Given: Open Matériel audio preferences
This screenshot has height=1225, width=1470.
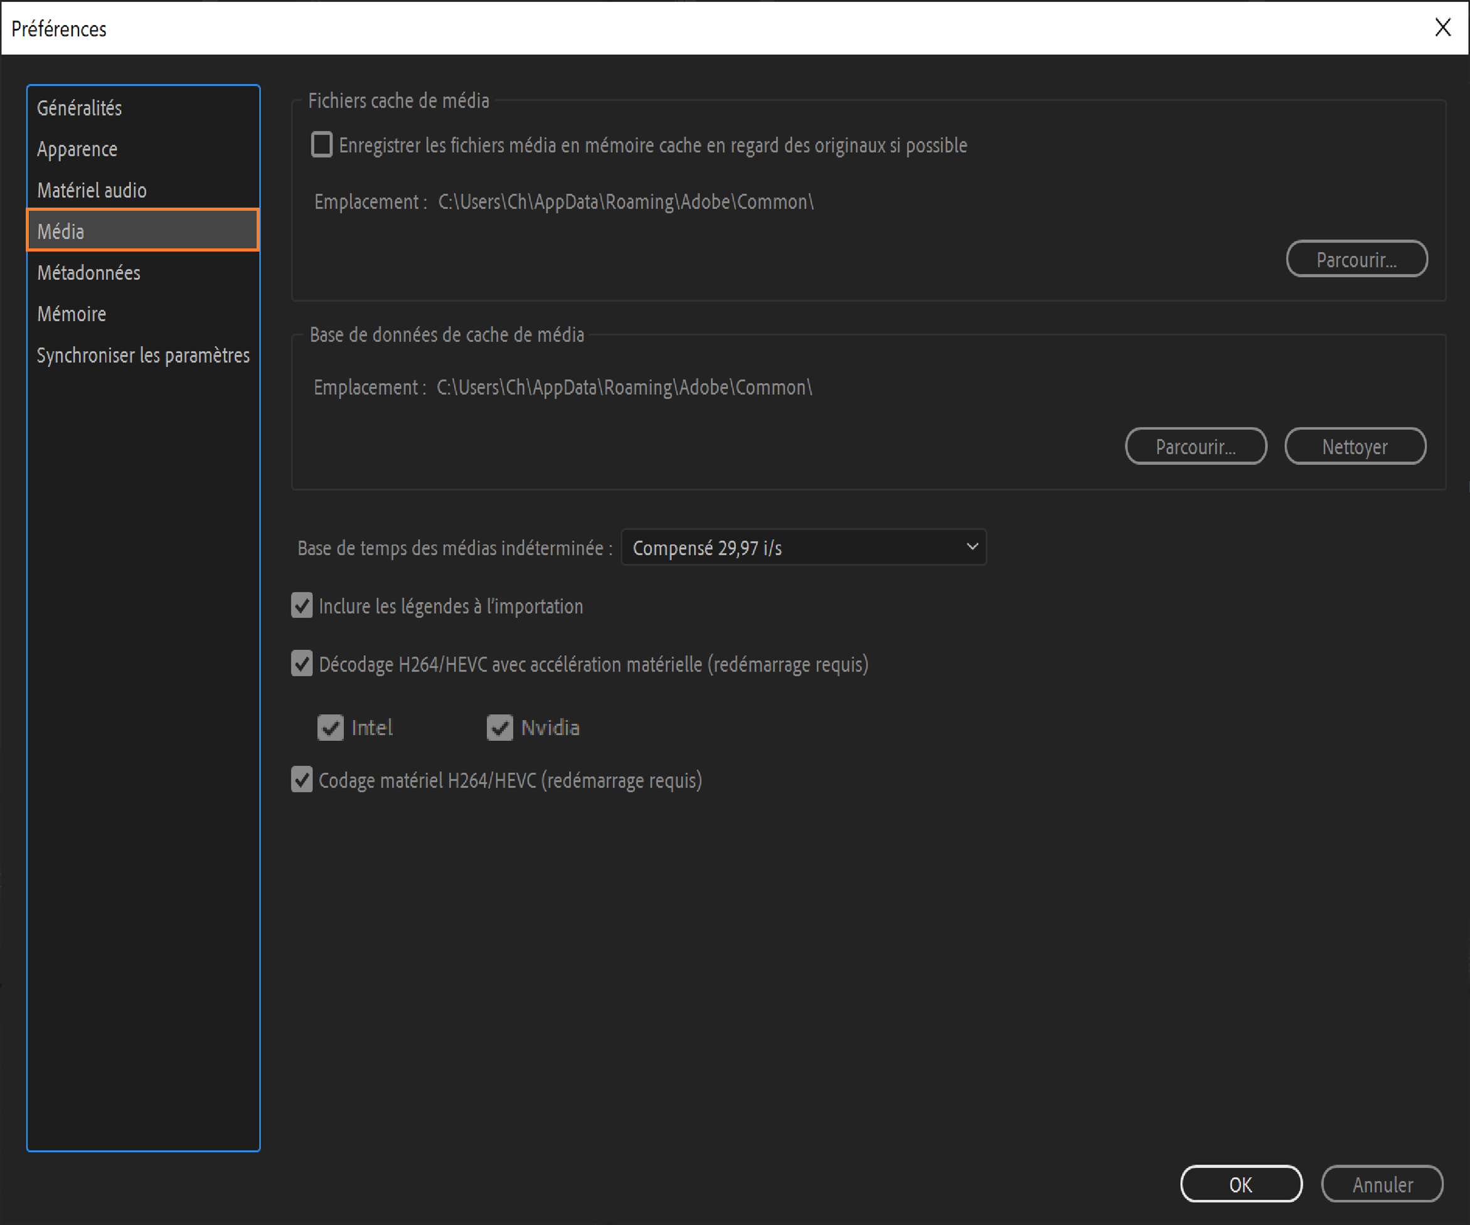Looking at the screenshot, I should pyautogui.click(x=92, y=191).
